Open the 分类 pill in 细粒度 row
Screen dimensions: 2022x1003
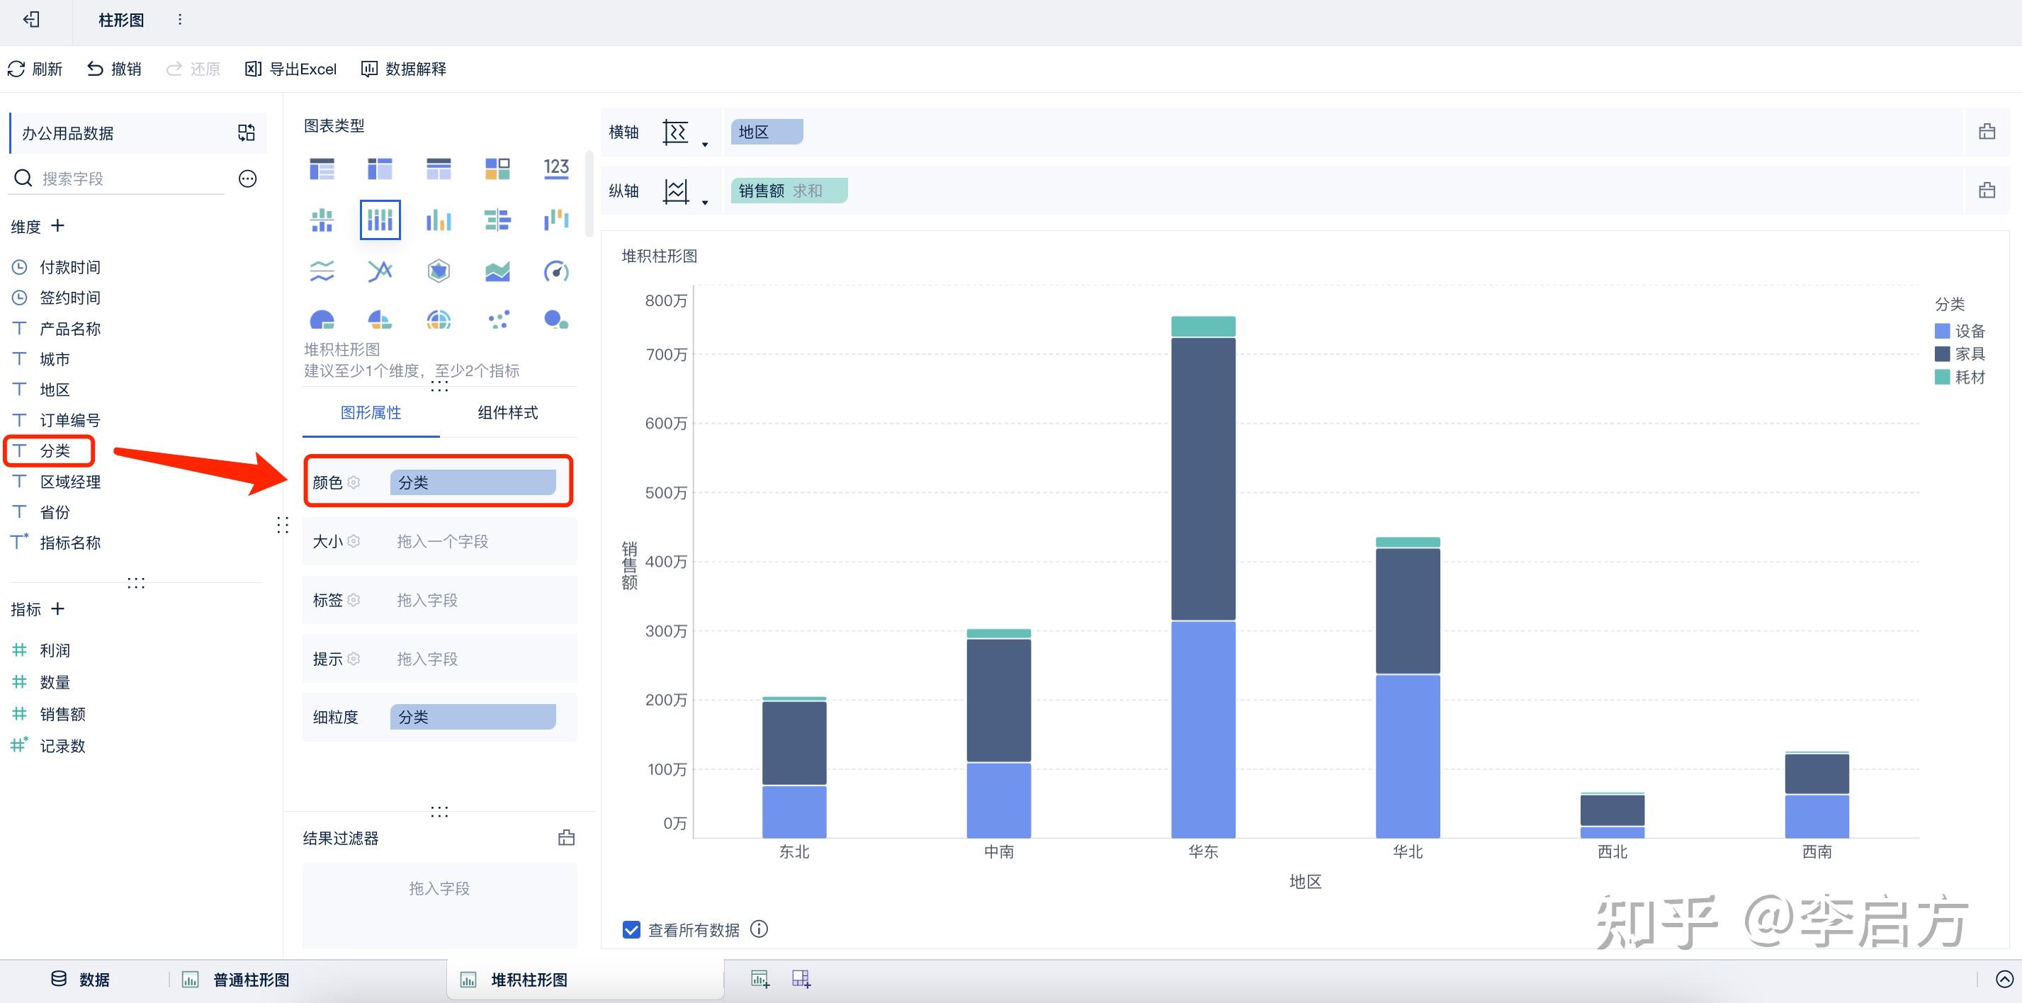[473, 718]
